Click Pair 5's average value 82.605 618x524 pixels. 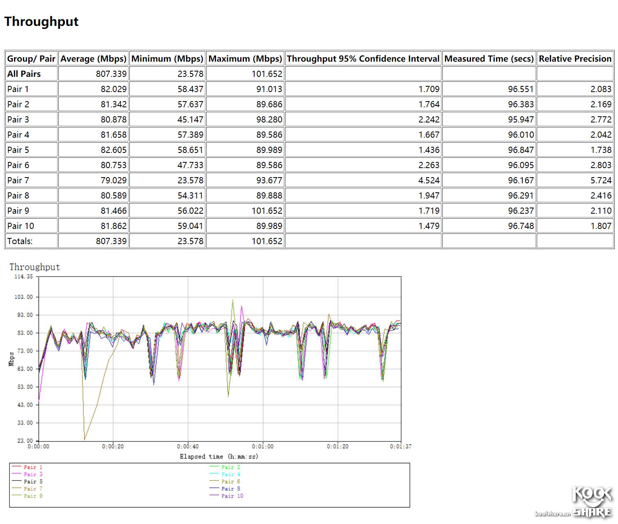coord(114,150)
